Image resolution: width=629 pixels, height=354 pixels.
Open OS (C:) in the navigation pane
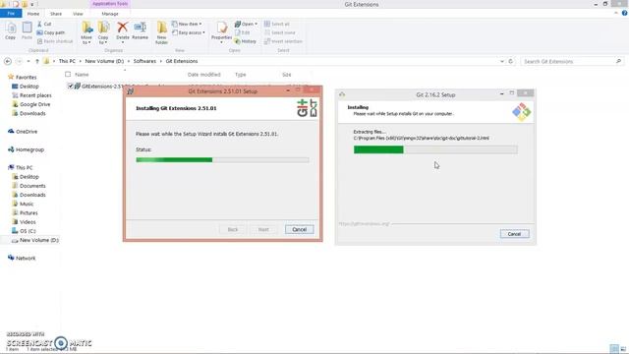(24, 231)
